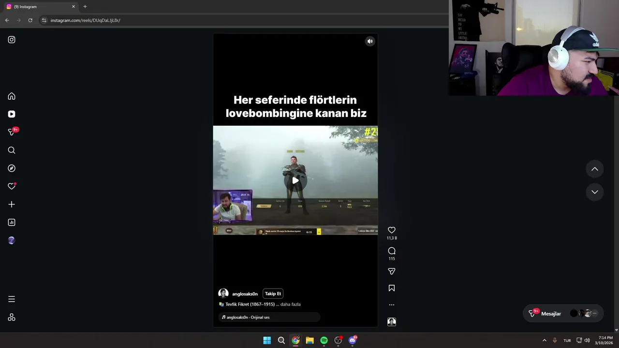Click the Takip Et follow button

tap(273, 293)
